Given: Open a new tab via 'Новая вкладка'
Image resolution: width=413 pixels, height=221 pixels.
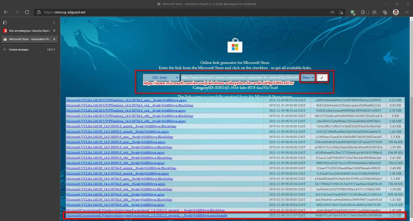Looking at the screenshot, I should (30, 50).
